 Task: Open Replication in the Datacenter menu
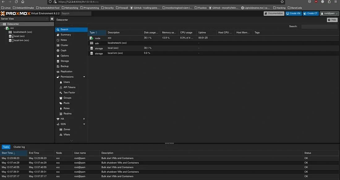pyautogui.click(x=66, y=71)
